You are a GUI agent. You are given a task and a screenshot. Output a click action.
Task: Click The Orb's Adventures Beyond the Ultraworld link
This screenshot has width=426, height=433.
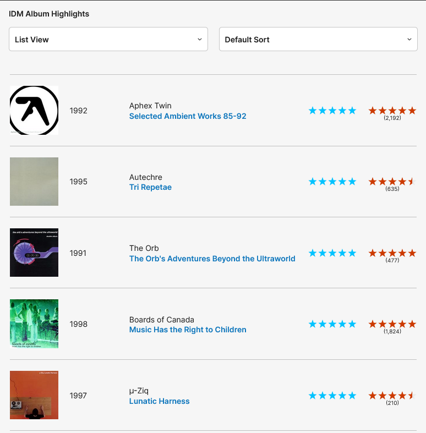coord(212,259)
